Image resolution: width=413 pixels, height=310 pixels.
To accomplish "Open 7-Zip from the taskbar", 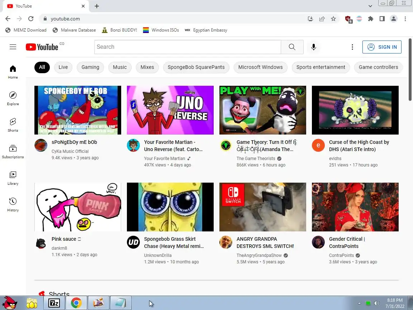I will click(54, 303).
